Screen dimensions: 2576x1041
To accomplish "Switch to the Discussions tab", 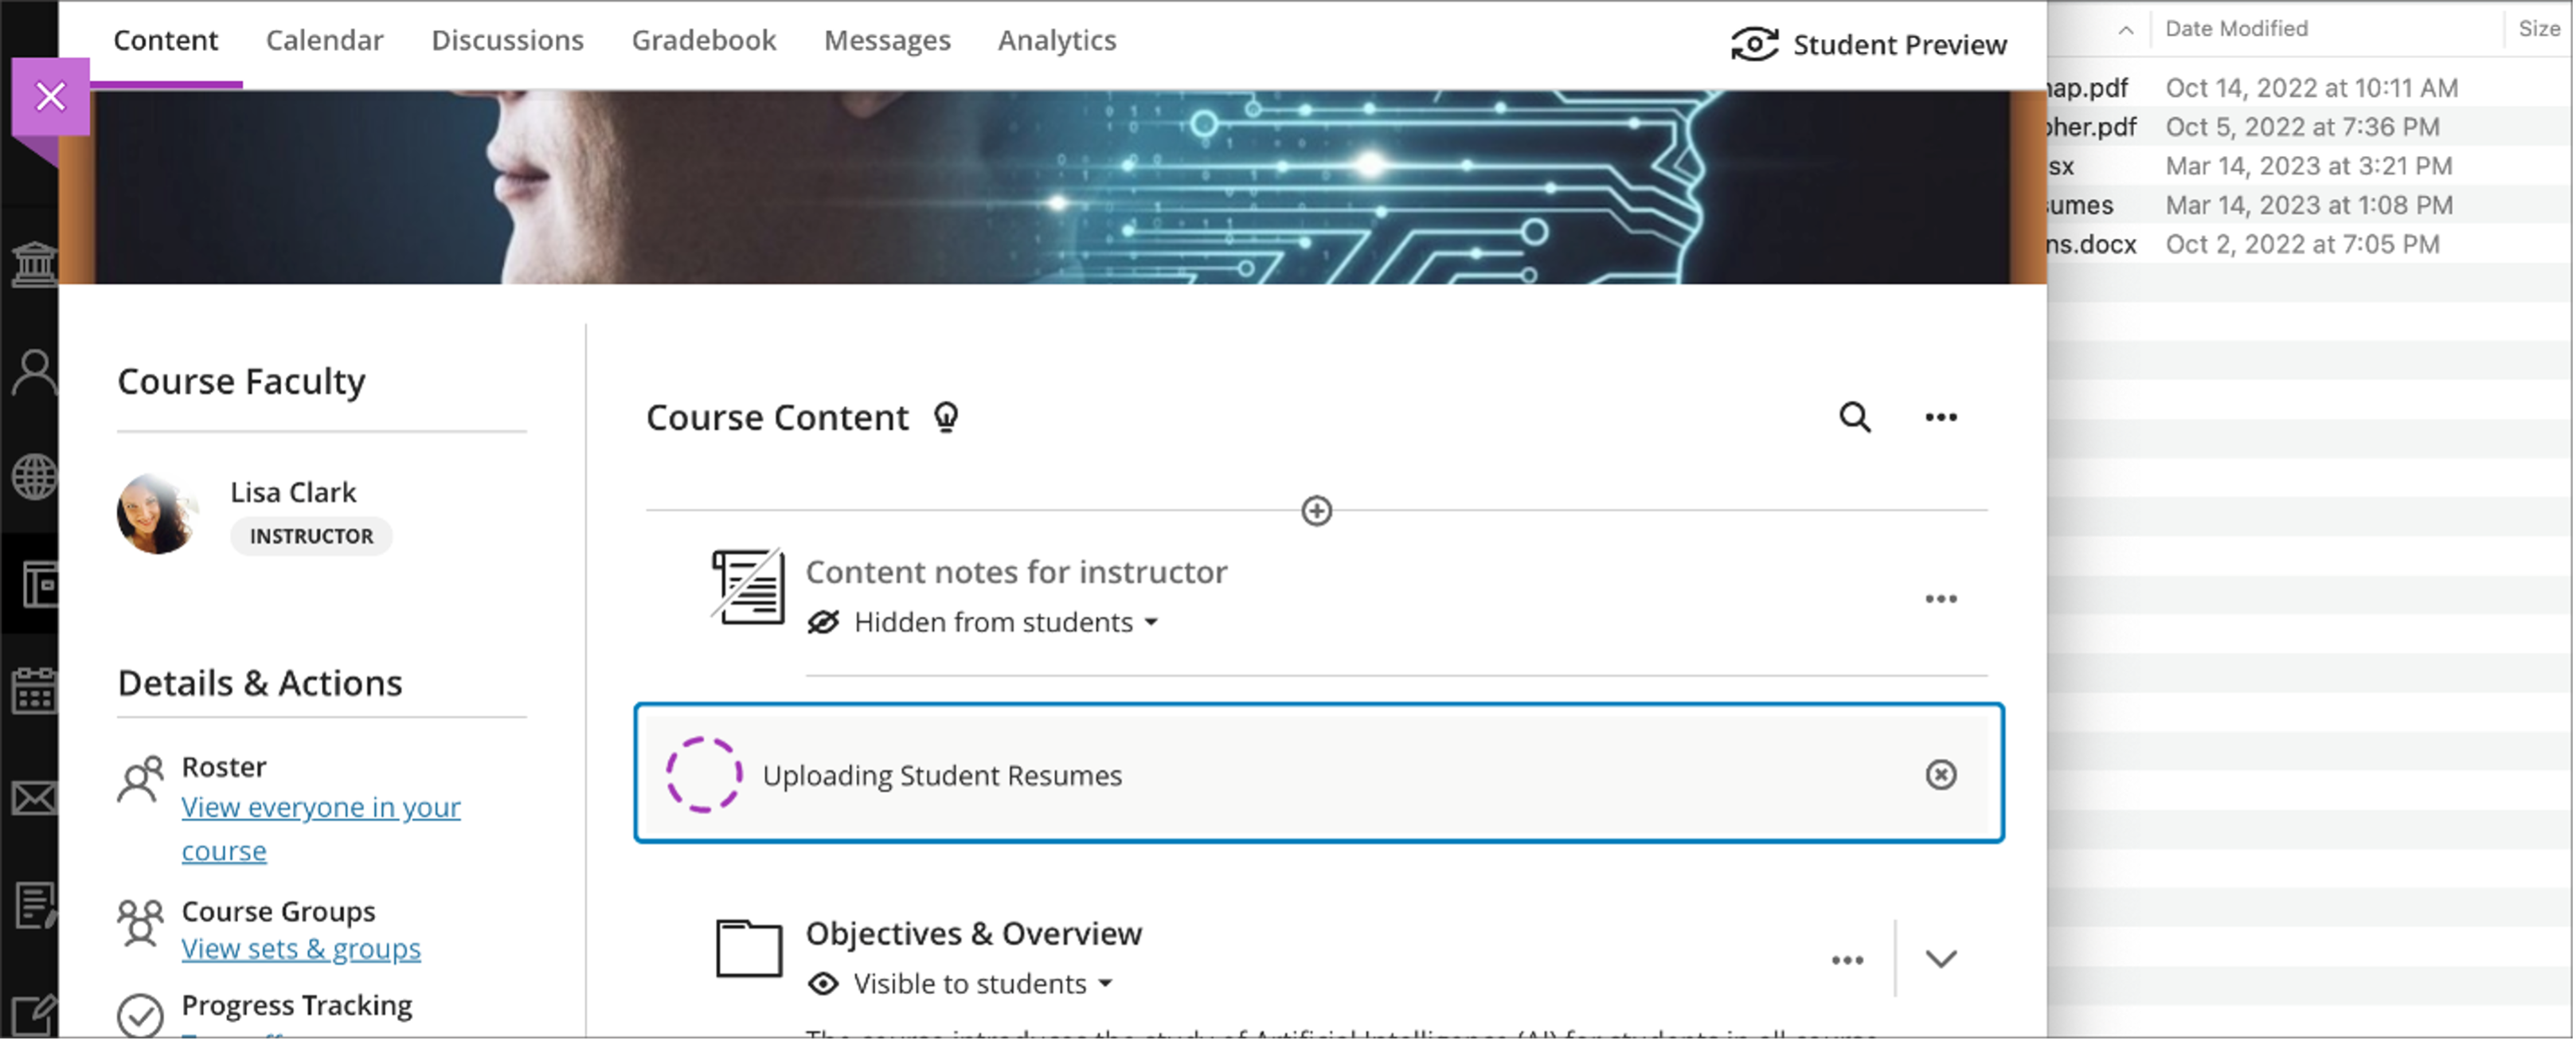I will click(507, 40).
